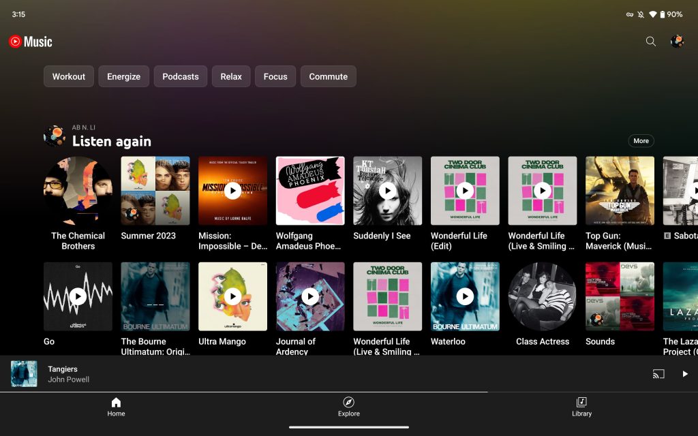The height and width of the screenshot is (436, 698).
Task: Open search with the magnifier icon
Action: click(650, 42)
